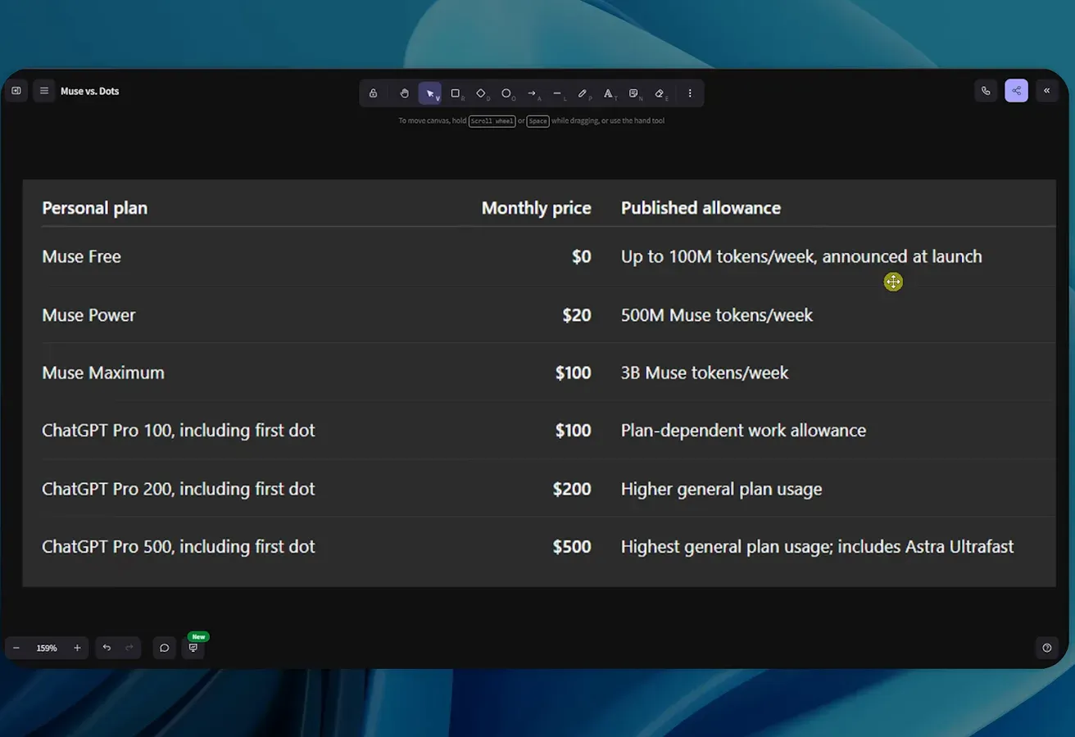This screenshot has height=737, width=1075.
Task: Start a call with phone icon
Action: 986,91
